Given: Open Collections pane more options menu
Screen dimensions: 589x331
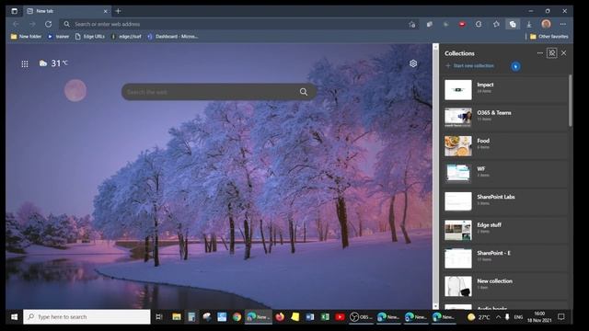Looking at the screenshot, I should 540,53.
